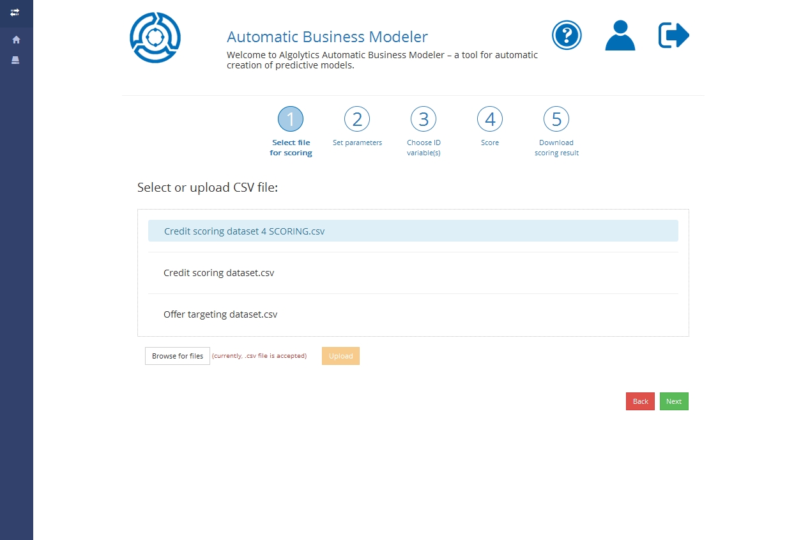Choose Credit scoring dataset.csv file
Image resolution: width=794 pixels, height=540 pixels.
218,273
